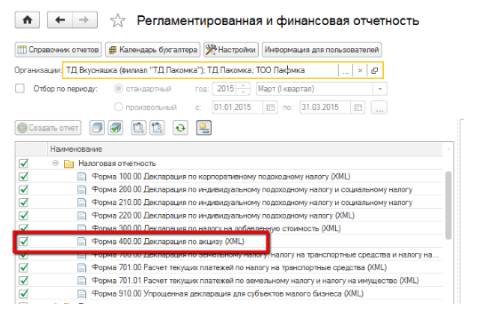Screen dimensions: 504x326
Task: Collapse the Налоговая отчетность folder
Action: [x=56, y=163]
